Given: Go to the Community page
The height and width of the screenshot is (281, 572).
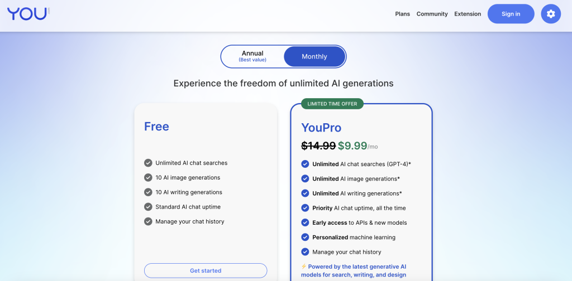Looking at the screenshot, I should pyautogui.click(x=432, y=14).
